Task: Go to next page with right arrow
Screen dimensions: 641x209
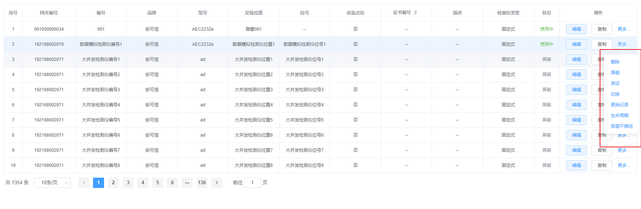Action: 217,183
